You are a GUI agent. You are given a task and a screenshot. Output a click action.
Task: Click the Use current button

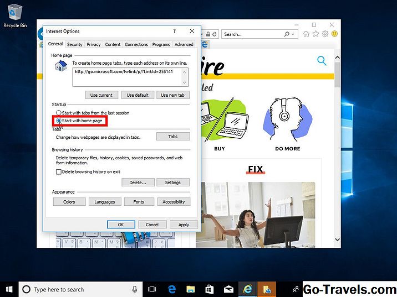point(101,95)
